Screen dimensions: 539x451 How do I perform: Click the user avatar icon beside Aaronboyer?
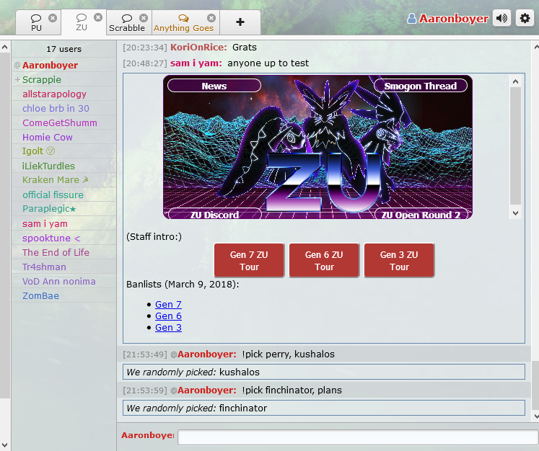(412, 19)
